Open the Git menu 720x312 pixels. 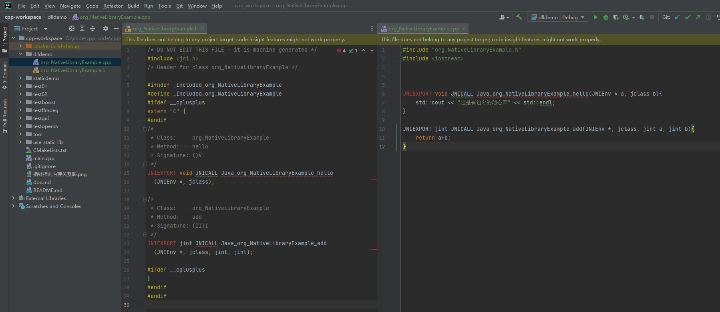[x=179, y=6]
